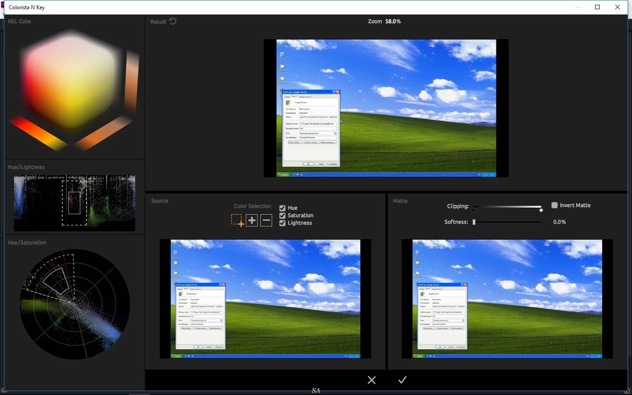The image size is (632, 395).
Task: Uncheck the Hue checkbox
Action: (282, 208)
